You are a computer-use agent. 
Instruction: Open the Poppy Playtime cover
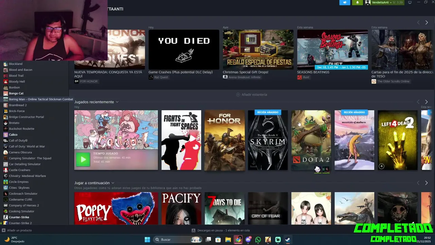coord(116,208)
